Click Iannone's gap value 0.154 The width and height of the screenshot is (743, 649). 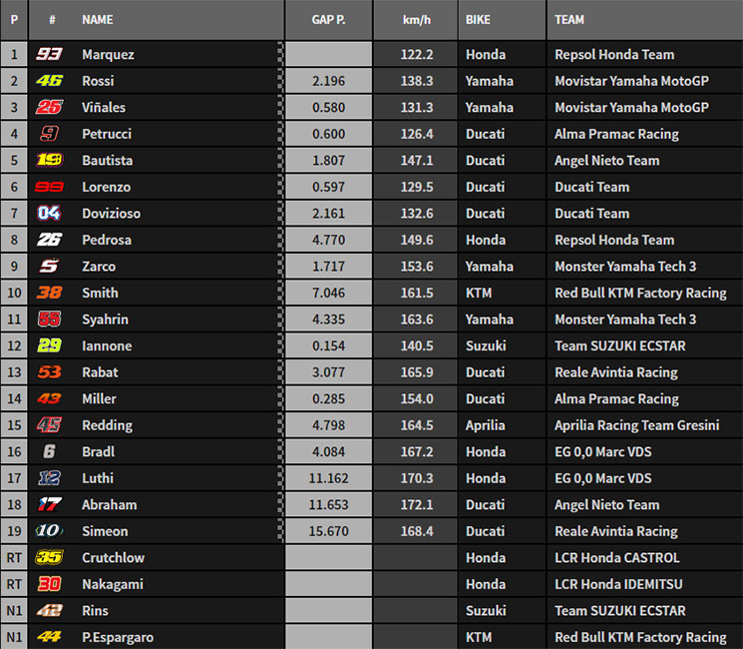[x=328, y=345]
